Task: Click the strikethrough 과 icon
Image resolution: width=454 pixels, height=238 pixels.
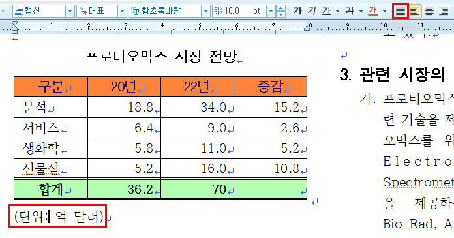Action: coord(350,11)
